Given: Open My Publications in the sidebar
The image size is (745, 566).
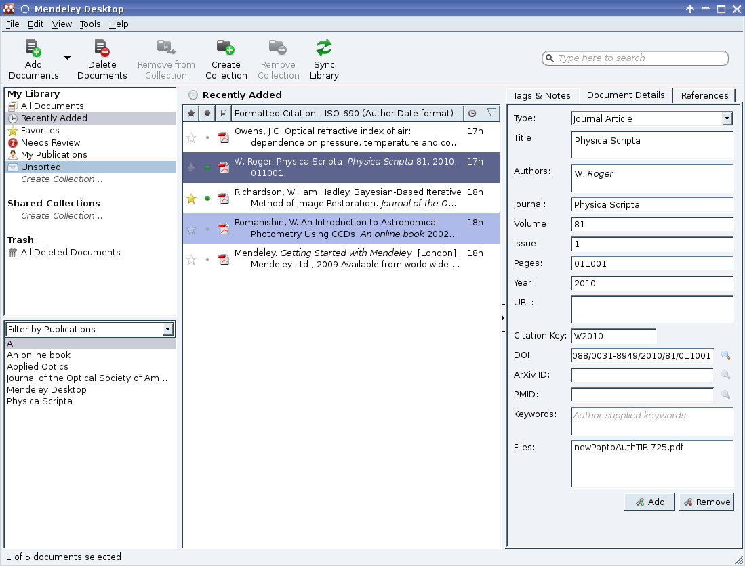Looking at the screenshot, I should (90, 154).
